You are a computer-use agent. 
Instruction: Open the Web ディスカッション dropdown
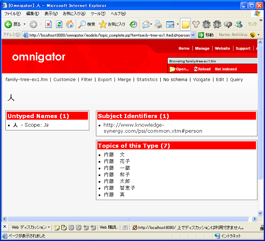point(31,227)
